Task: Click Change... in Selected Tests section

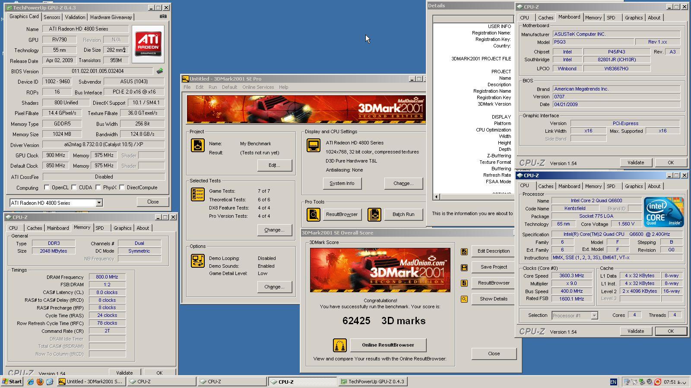Action: (274, 230)
